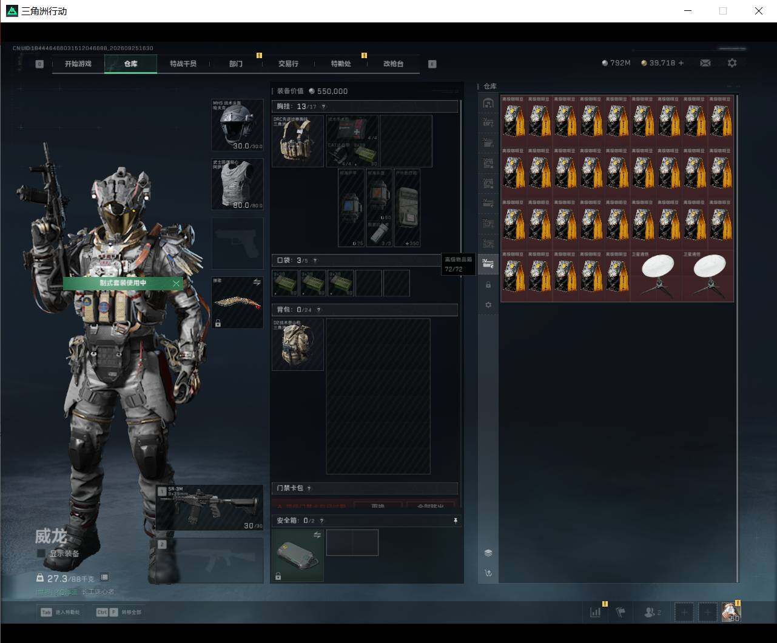Click the 进入特勤处 shortcut button
This screenshot has width=777, height=643.
pos(61,612)
